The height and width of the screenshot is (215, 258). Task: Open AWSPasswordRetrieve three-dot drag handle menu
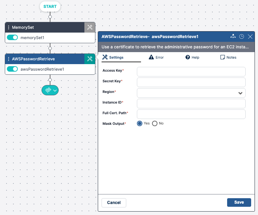9,59
